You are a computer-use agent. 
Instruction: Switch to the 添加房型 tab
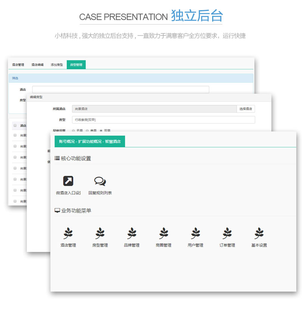57,65
